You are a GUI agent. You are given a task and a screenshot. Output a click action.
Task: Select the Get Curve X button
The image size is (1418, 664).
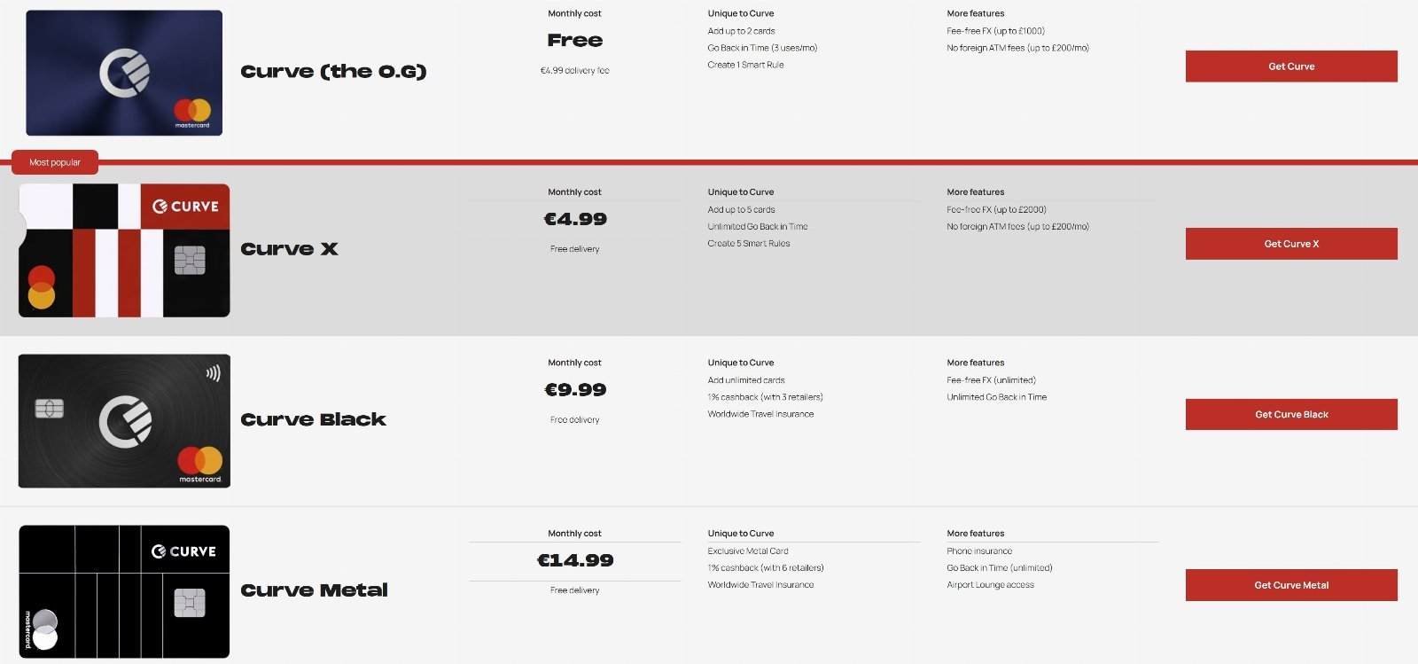pyautogui.click(x=1291, y=244)
